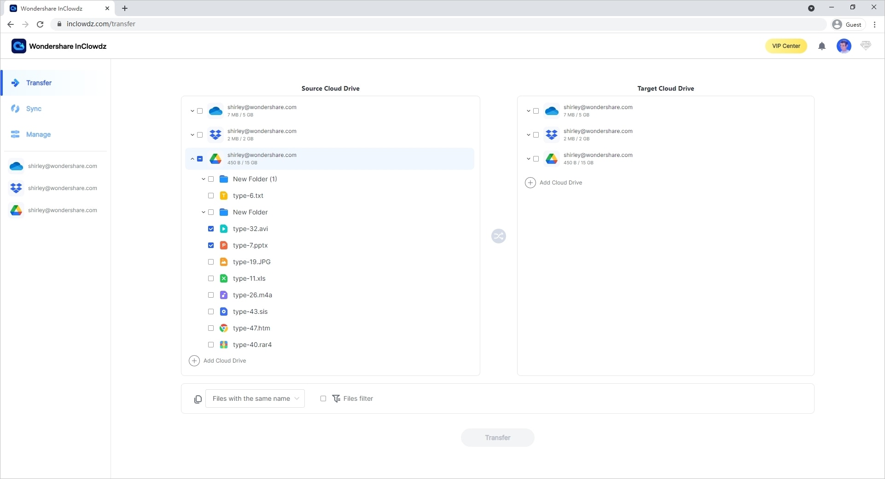Viewport: 885px width, 479px height.
Task: Click the Dropbox icon in Source Cloud Drive
Action: [215, 135]
